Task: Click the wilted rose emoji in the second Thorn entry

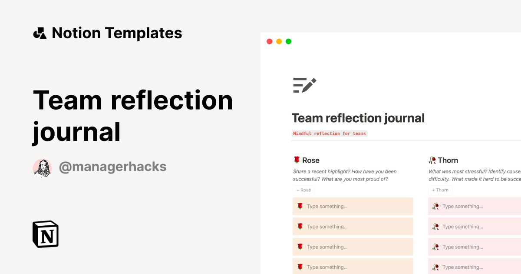Action: point(436,227)
